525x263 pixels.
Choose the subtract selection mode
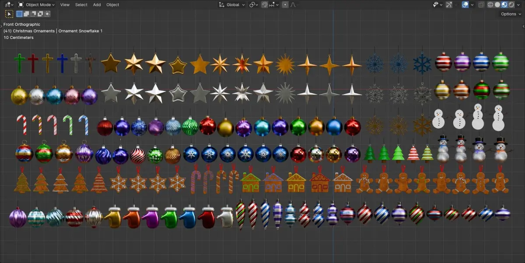pos(34,14)
